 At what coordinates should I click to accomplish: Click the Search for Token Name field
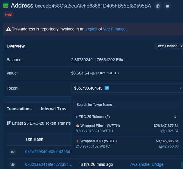(127, 104)
